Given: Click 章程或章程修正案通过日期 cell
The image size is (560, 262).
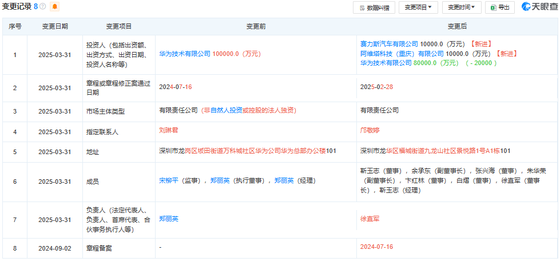Looking at the screenshot, I should click(118, 88).
